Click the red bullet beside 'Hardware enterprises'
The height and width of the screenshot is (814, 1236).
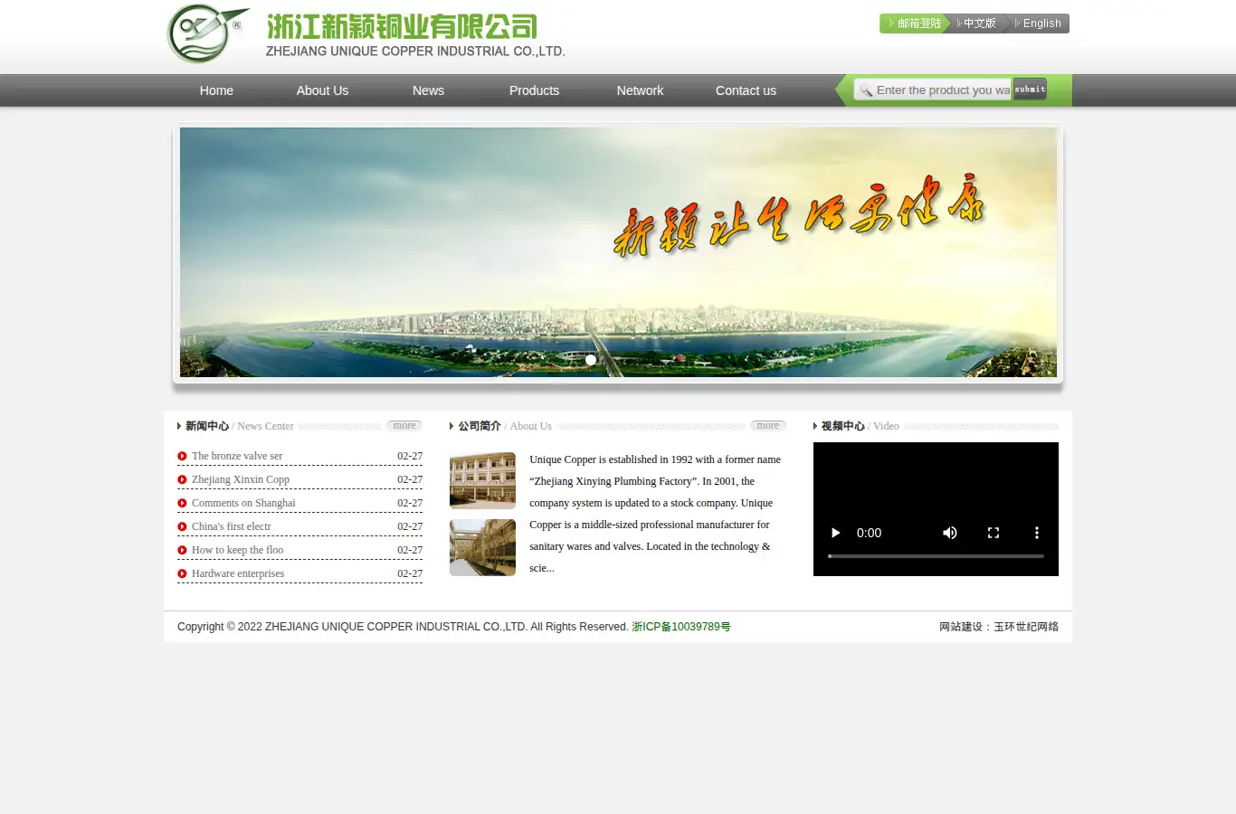(182, 574)
